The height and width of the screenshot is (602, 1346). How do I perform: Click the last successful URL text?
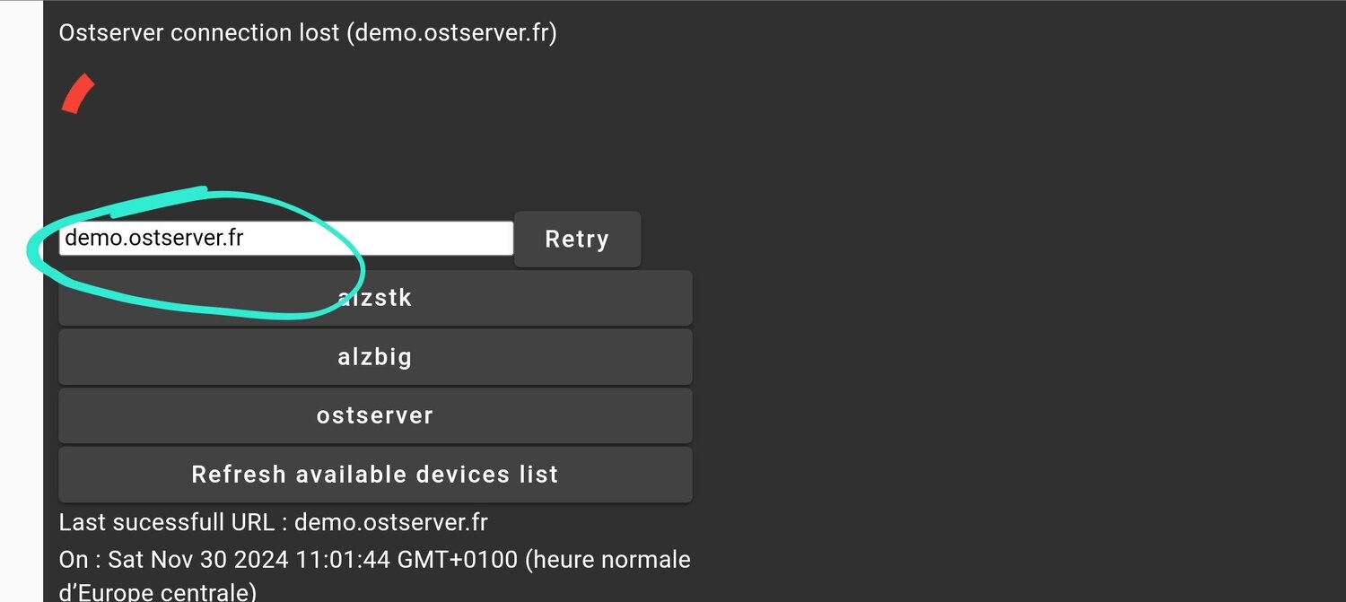273,522
